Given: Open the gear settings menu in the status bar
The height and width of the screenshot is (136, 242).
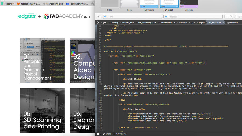Looking at the screenshot, I should tap(99, 134).
